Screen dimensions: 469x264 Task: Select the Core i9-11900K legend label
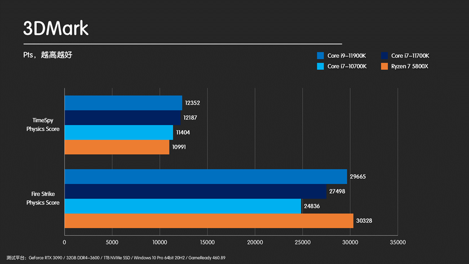click(347, 55)
